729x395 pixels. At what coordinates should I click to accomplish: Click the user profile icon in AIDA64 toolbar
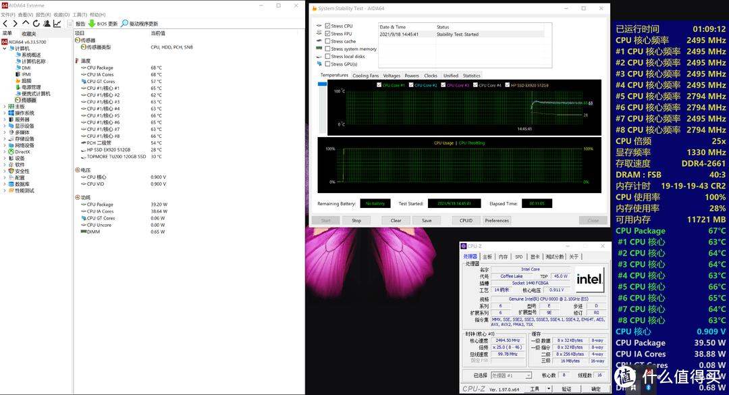click(47, 24)
